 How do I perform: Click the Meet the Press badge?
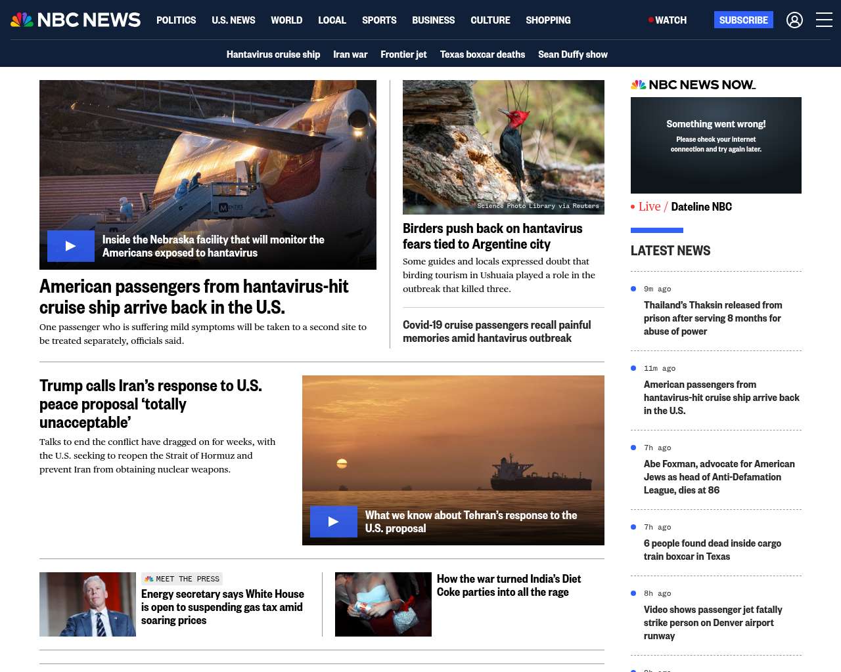(x=182, y=579)
